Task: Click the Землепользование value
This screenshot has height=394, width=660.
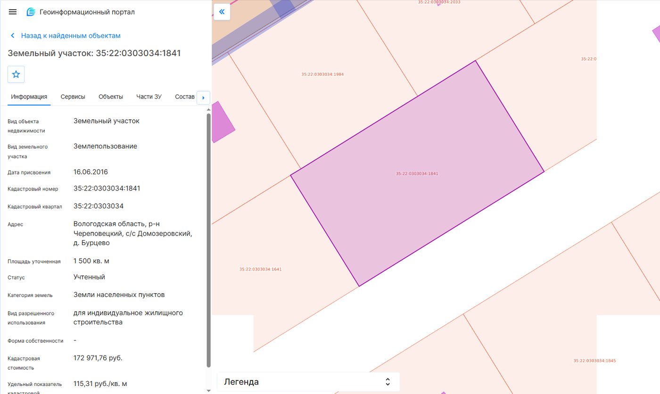Action: click(105, 147)
